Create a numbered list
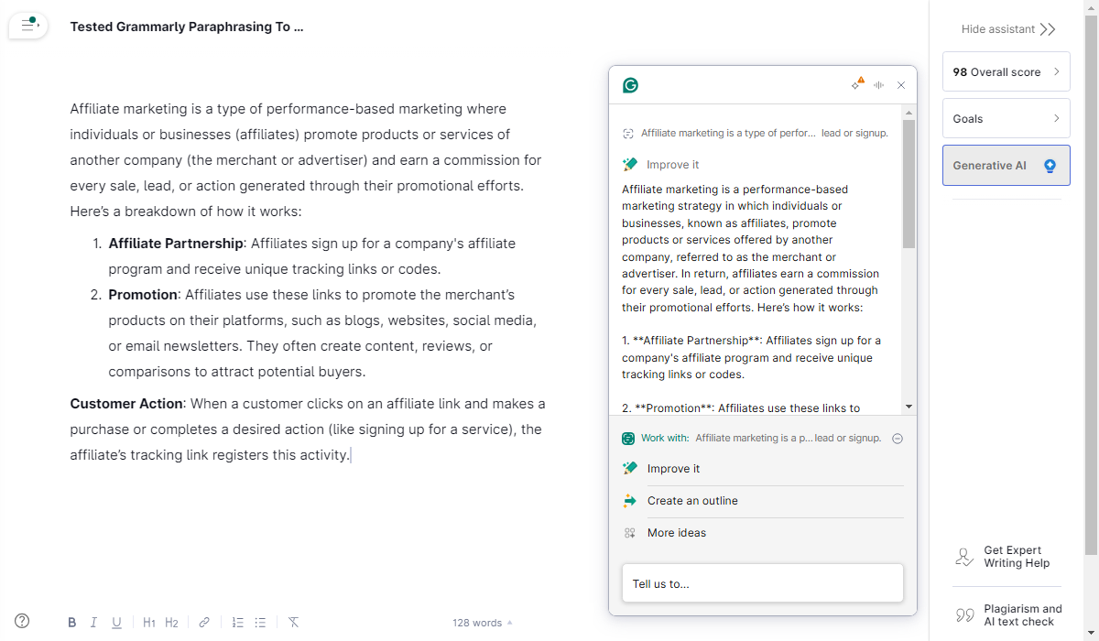 [x=237, y=623]
